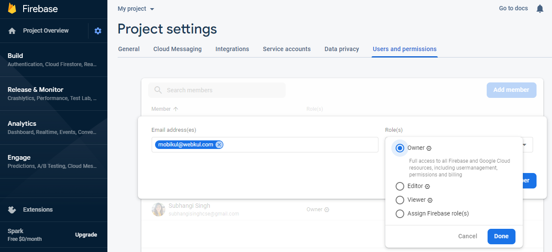552x252 pixels.
Task: Select the Users and permissions tab
Action: click(x=405, y=49)
